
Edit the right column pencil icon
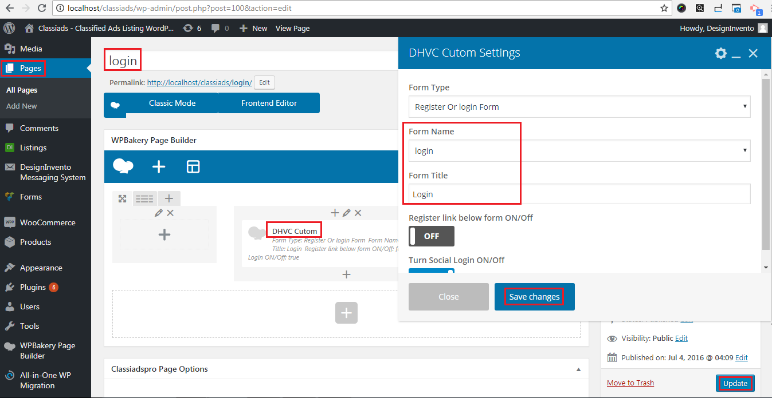(x=346, y=213)
